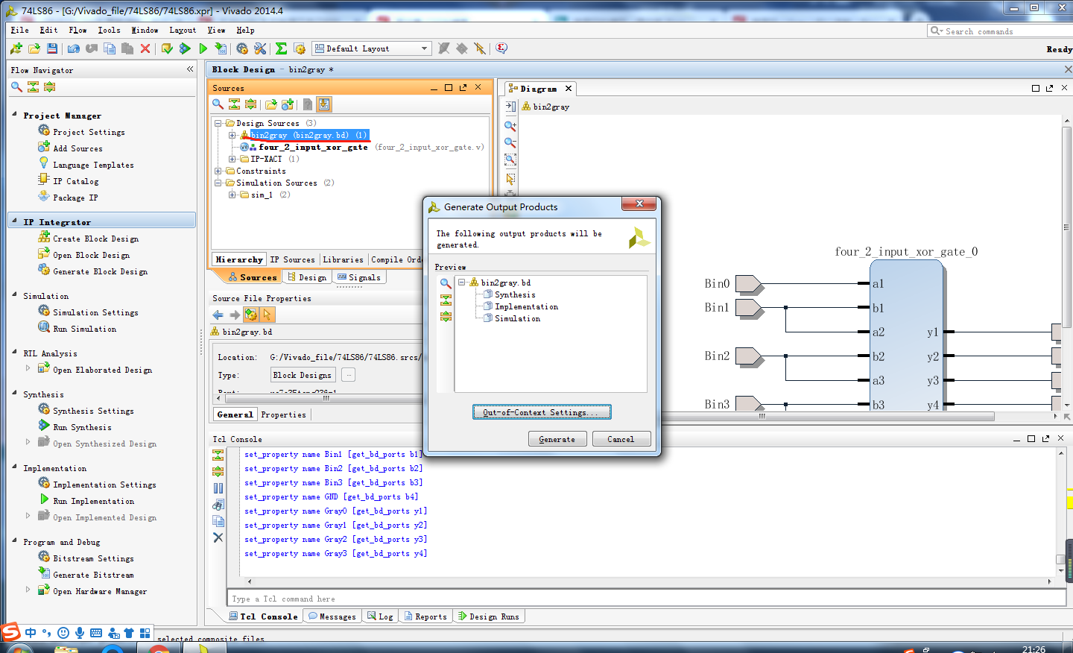The height and width of the screenshot is (653, 1073).
Task: Click the Open Project folder icon
Action: point(34,48)
